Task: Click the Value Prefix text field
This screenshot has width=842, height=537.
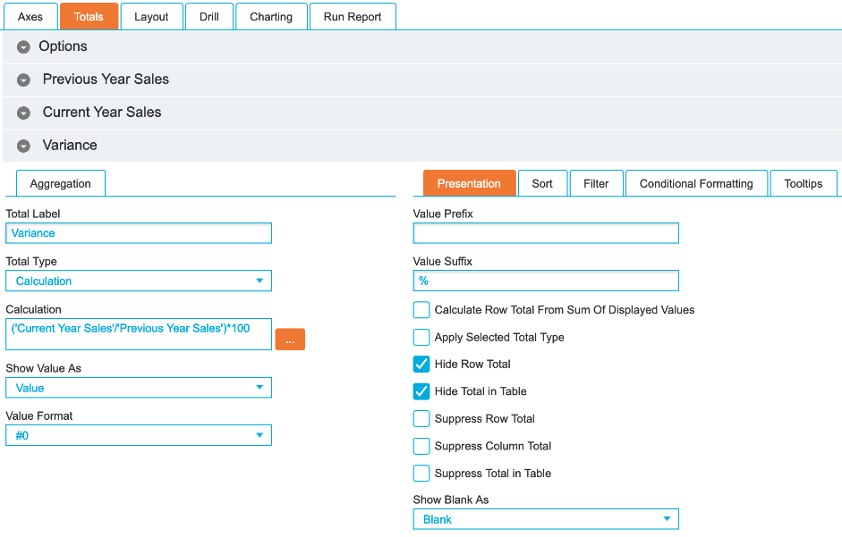Action: click(x=546, y=233)
